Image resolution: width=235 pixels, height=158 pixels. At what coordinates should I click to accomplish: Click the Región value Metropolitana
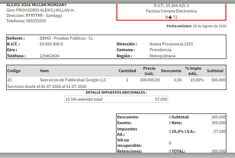pyautogui.click(x=162, y=56)
